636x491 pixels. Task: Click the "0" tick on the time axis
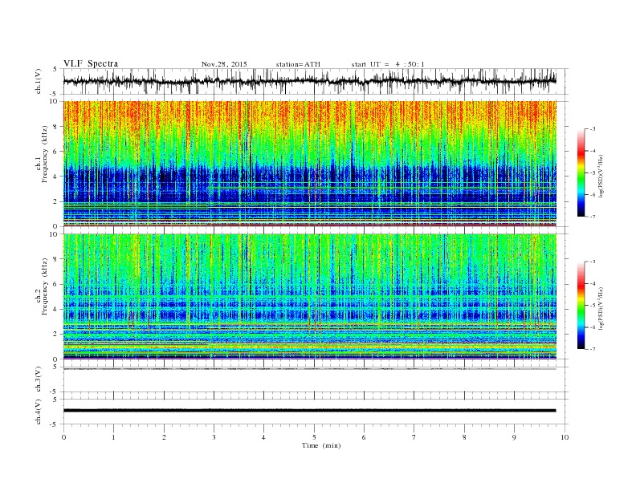(63, 437)
